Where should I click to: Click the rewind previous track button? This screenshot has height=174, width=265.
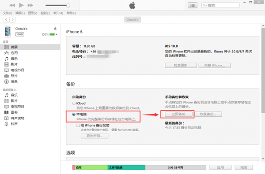12,5
